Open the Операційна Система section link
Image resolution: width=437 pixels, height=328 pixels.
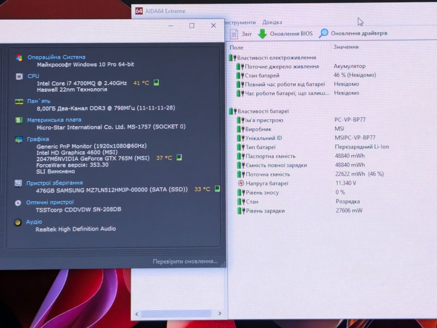[x=56, y=57]
